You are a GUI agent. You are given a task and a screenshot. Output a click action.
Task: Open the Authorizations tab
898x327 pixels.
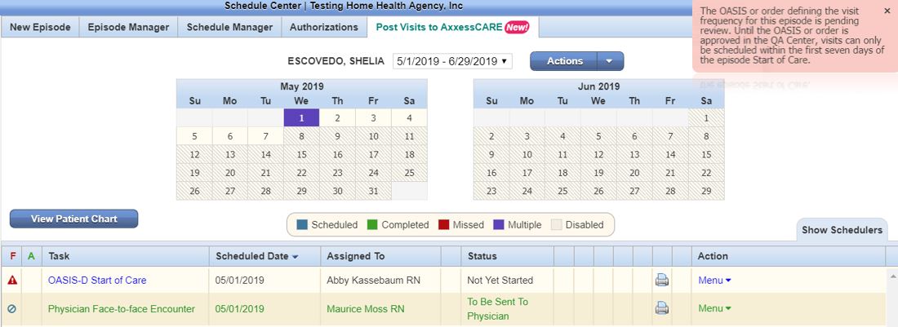click(x=323, y=27)
